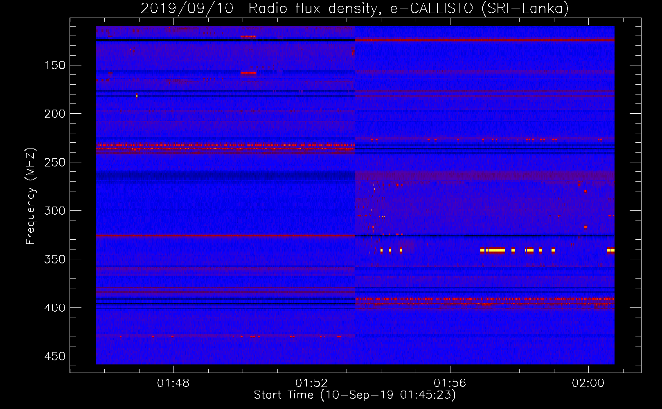Click the 250 frequency tick label
Image resolution: width=662 pixels, height=409 pixels.
55,162
